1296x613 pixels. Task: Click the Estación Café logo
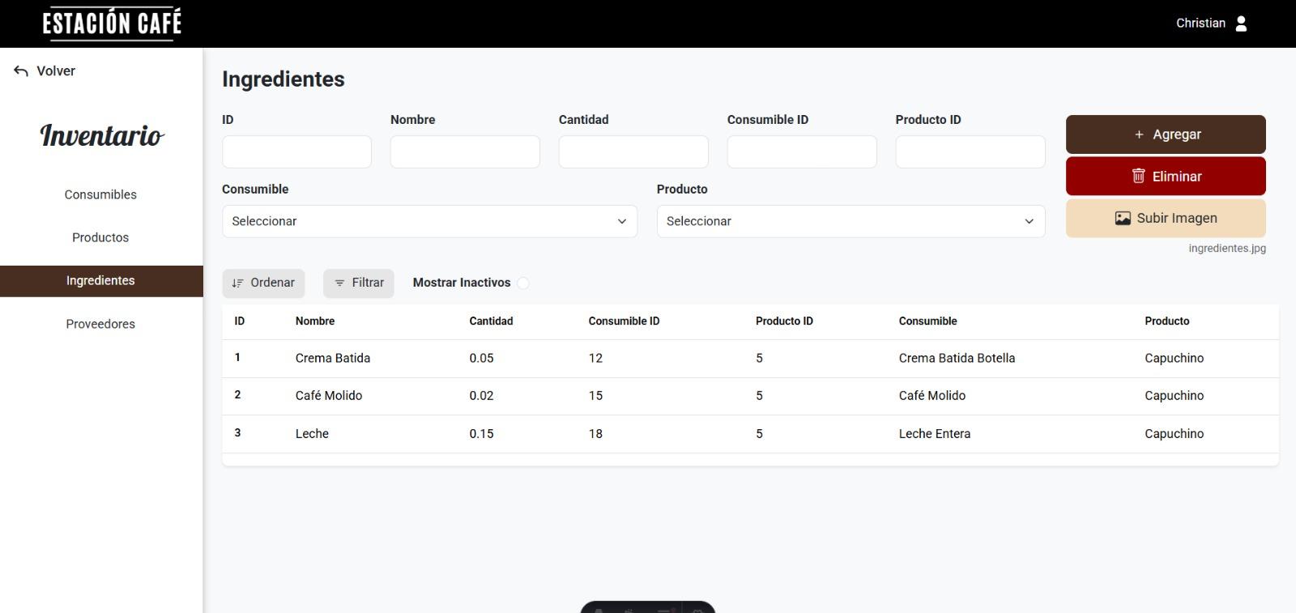[x=112, y=23]
